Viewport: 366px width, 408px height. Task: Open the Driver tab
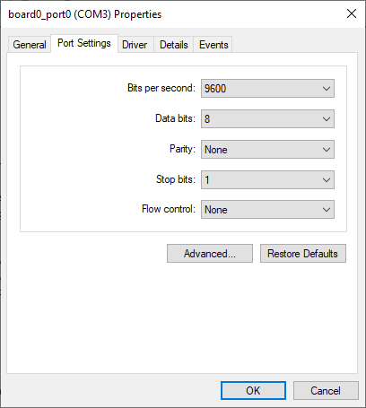click(135, 45)
